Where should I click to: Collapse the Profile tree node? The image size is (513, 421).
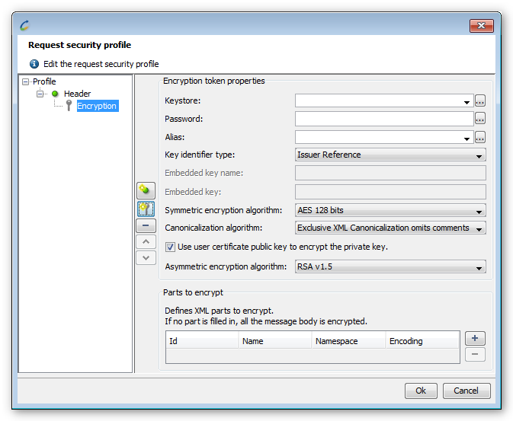pyautogui.click(x=25, y=81)
